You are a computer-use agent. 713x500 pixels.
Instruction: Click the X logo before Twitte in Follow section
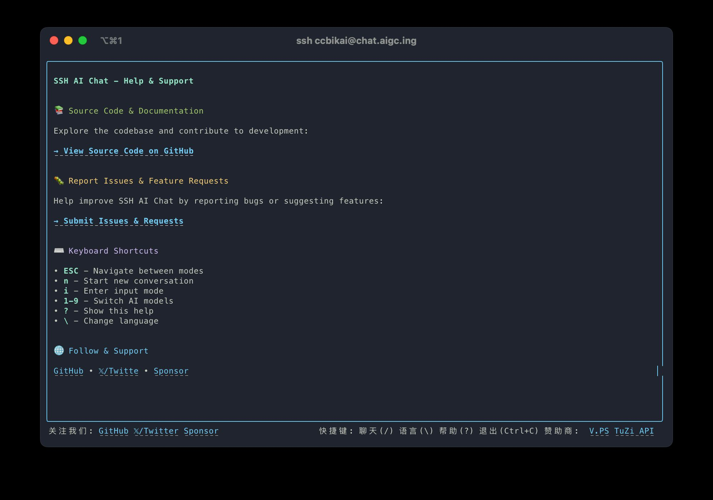tap(102, 371)
